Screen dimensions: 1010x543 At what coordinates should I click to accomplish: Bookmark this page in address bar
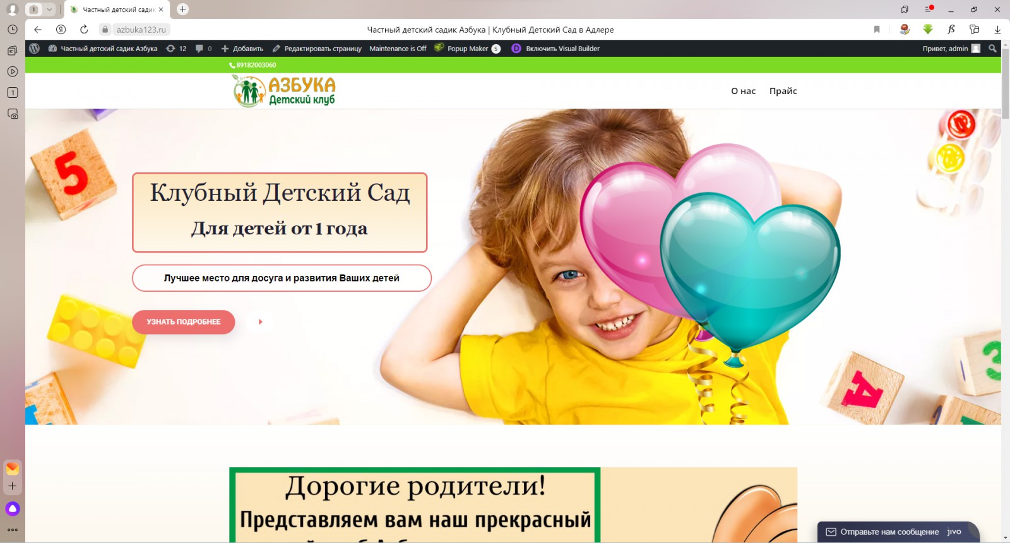tap(877, 30)
